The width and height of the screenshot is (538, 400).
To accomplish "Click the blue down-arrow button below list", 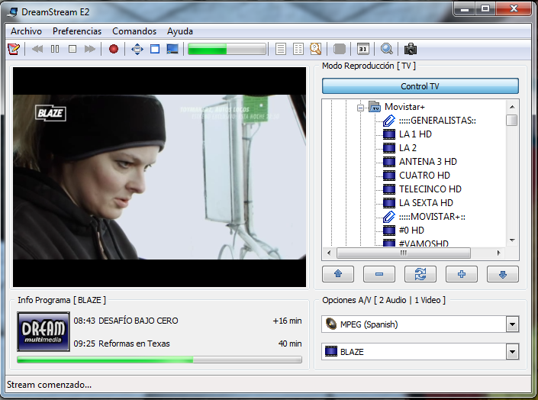I will click(x=503, y=274).
